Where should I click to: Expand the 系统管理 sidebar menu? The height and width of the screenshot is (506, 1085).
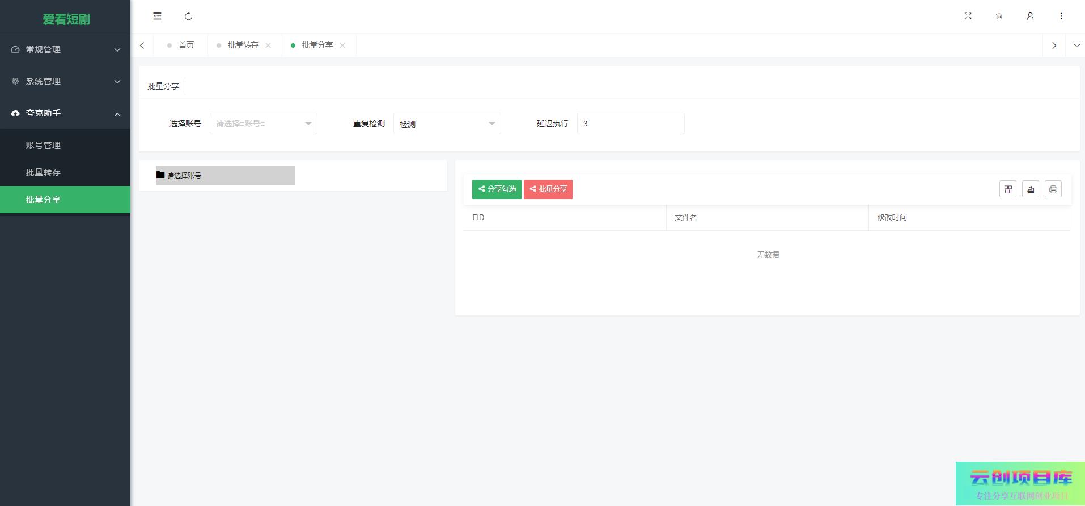click(65, 81)
